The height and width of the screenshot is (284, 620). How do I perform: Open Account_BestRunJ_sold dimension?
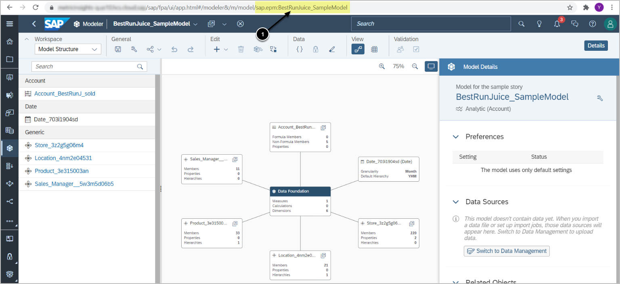[65, 93]
